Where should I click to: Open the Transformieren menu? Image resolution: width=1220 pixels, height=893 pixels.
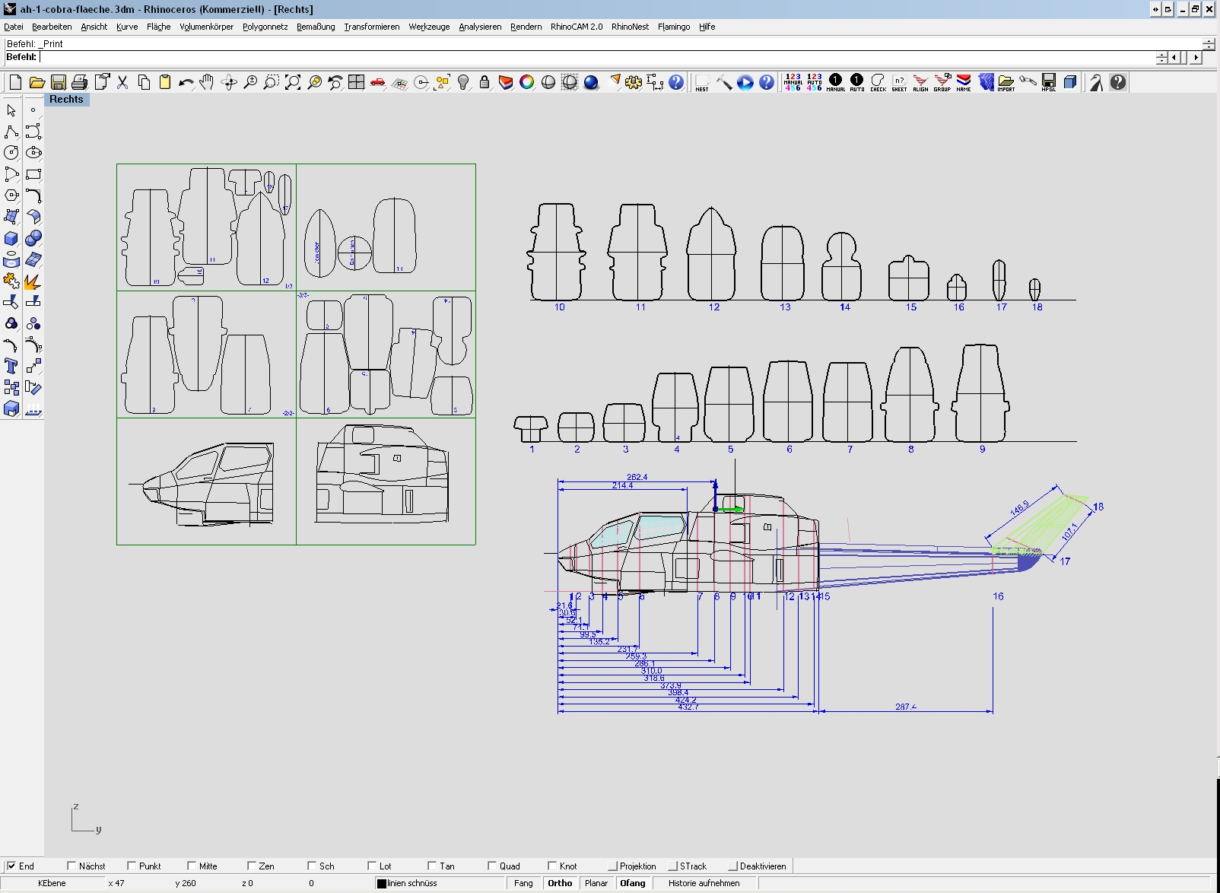pyautogui.click(x=371, y=27)
